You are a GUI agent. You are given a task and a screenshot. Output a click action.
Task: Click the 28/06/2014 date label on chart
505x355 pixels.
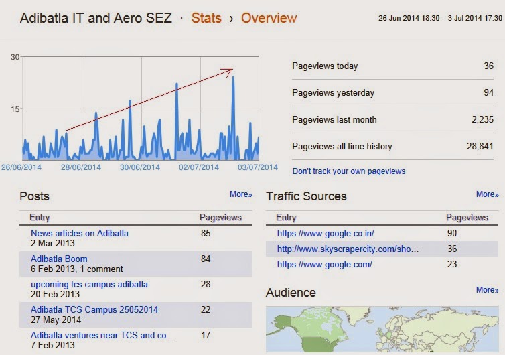pos(81,167)
